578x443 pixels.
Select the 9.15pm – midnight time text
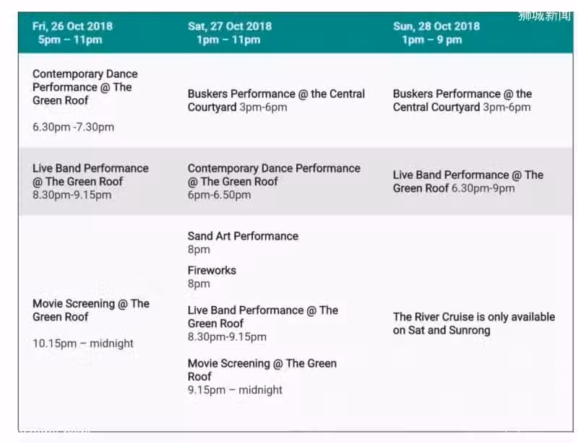[x=235, y=390]
